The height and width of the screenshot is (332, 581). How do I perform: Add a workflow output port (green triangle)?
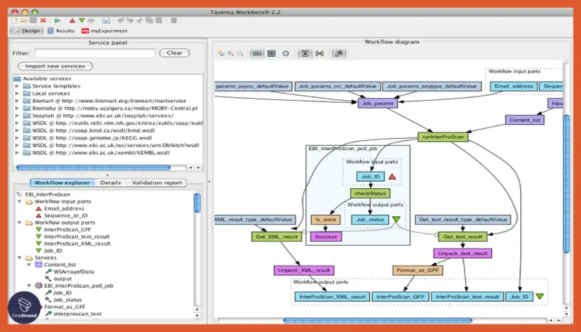82,20
